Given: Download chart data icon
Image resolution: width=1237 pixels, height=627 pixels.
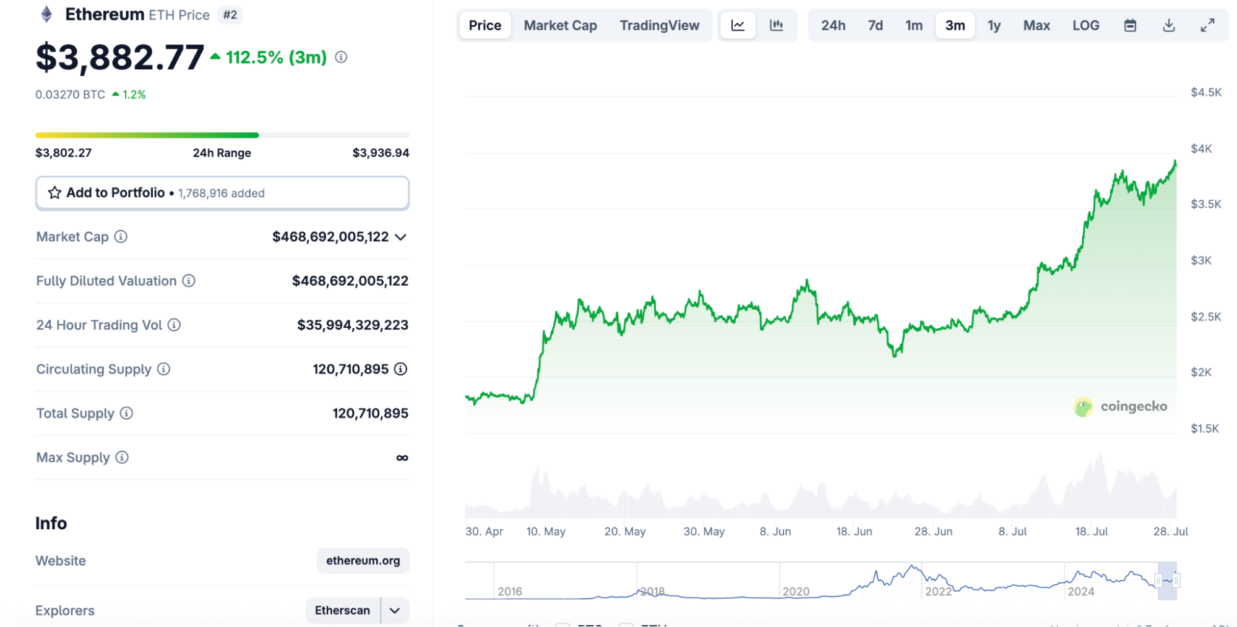Looking at the screenshot, I should coord(1169,25).
